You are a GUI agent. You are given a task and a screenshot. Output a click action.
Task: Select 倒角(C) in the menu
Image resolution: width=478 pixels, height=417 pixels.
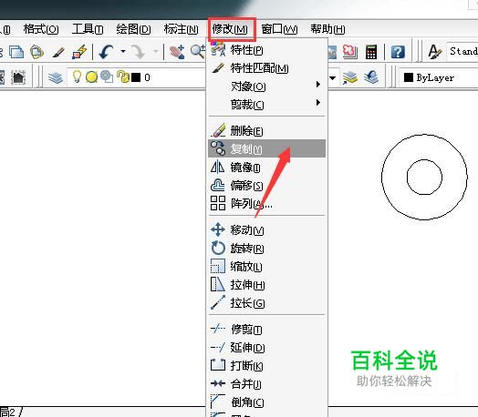pyautogui.click(x=266, y=402)
